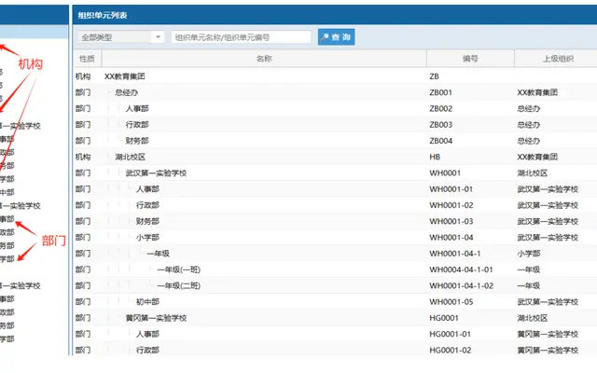Click parent XX教育集团 in the ZB001 row

coord(537,92)
